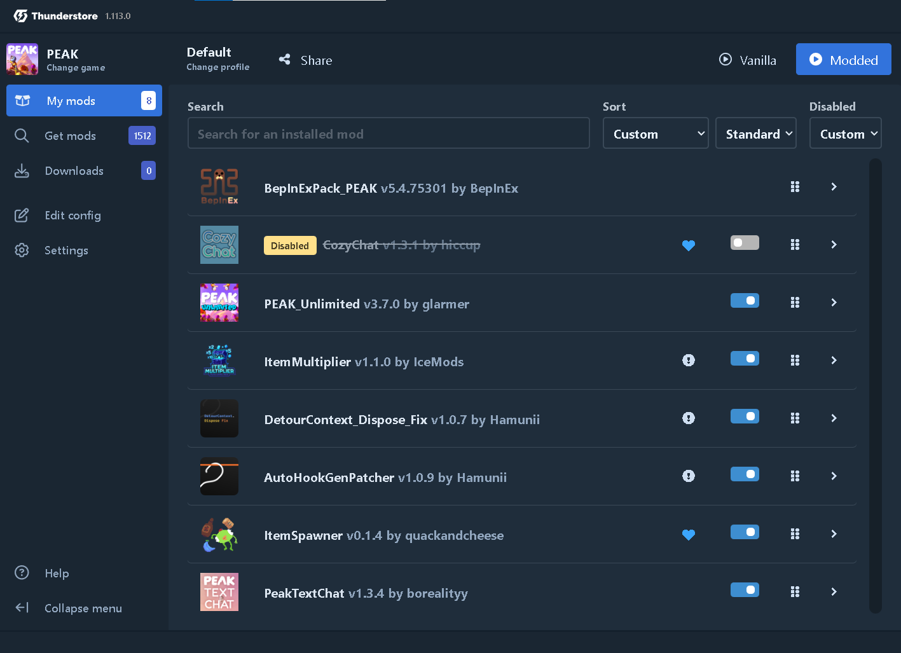Expand the CozyChat row chevron
This screenshot has width=901, height=653.
pos(834,245)
